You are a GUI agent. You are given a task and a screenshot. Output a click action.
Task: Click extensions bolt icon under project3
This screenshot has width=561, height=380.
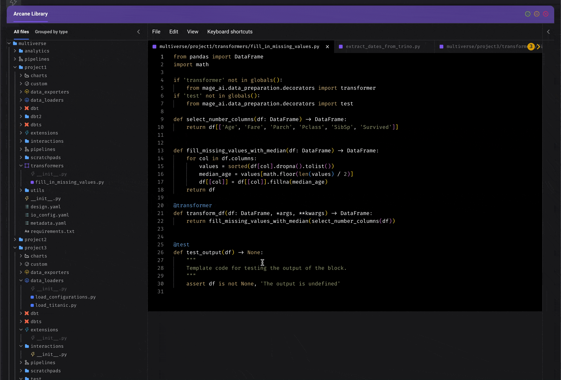coord(27,330)
